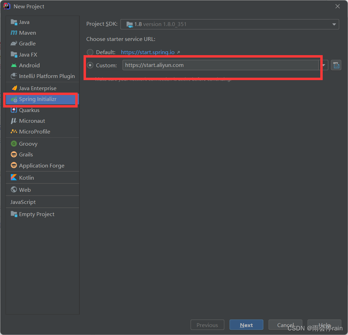This screenshot has width=348, height=335.
Task: Click the IntelliJ Platform Plugin icon
Action: tap(14, 76)
